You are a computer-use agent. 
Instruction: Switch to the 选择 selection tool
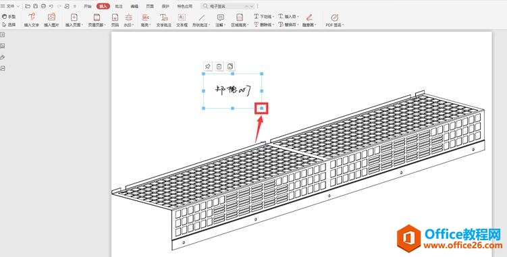tap(9, 24)
